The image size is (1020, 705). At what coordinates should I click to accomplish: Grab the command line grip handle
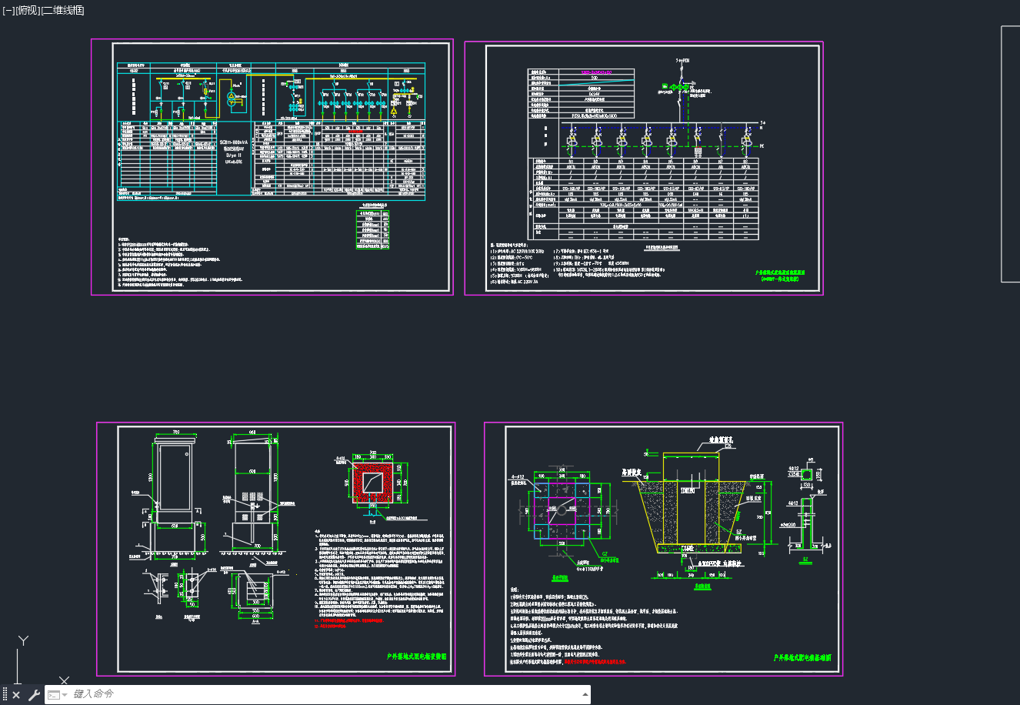pos(5,695)
